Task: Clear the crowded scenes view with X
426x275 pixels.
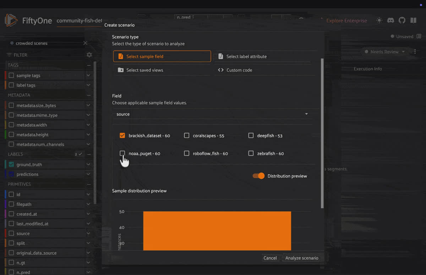Action: [85, 43]
